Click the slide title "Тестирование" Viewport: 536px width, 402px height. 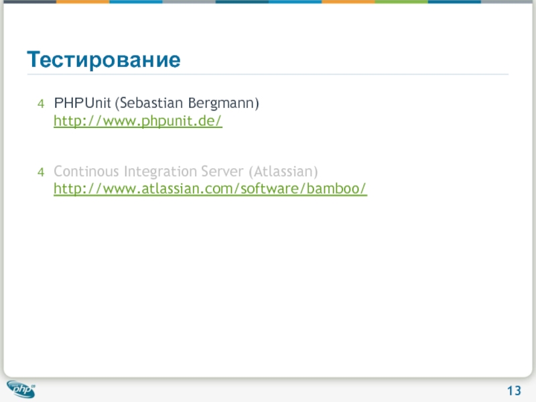tap(104, 60)
